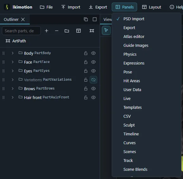Open the Help menu
This screenshot has height=179, width=183.
pos(176,7)
